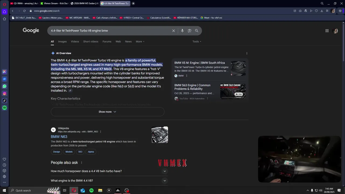
Task: Open the Messenger sidebar icon
Action: click(4, 79)
